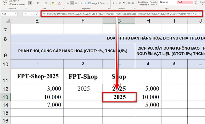Open Format as Table menu
Viewport: 205px width, 124px height.
coord(154,3)
